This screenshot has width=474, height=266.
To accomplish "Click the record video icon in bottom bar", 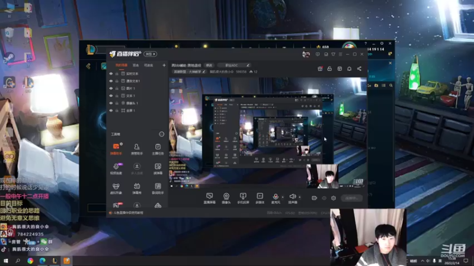I will point(315,198).
